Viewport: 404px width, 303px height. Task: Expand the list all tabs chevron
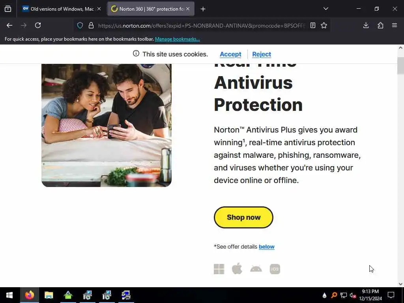(326, 9)
